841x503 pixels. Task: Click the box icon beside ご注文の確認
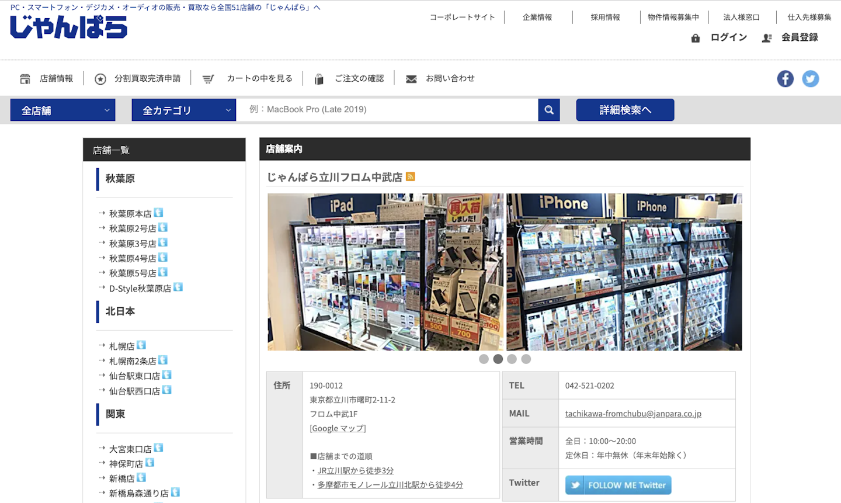318,78
